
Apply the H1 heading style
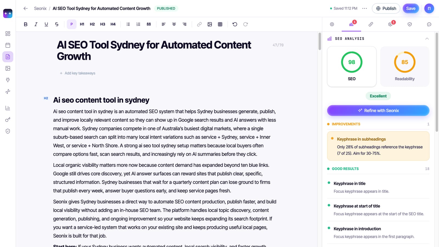(x=82, y=24)
